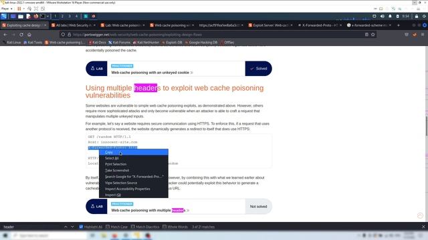Jump to next find match arrow
Viewport: 428px width, 240px height.
pyautogui.click(x=72, y=227)
